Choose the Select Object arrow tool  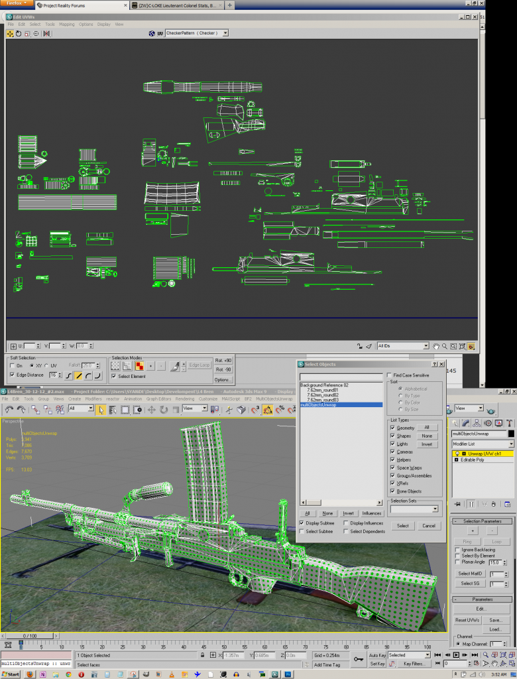(101, 410)
